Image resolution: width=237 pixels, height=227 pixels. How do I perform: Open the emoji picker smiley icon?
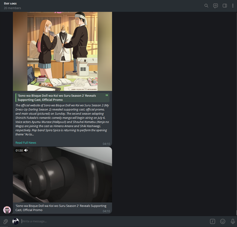coord(223,221)
